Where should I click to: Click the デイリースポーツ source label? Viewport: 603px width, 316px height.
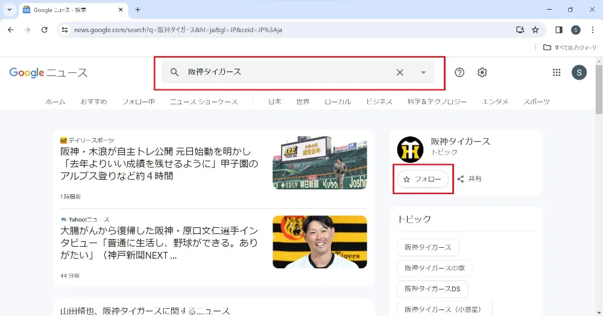(87, 141)
